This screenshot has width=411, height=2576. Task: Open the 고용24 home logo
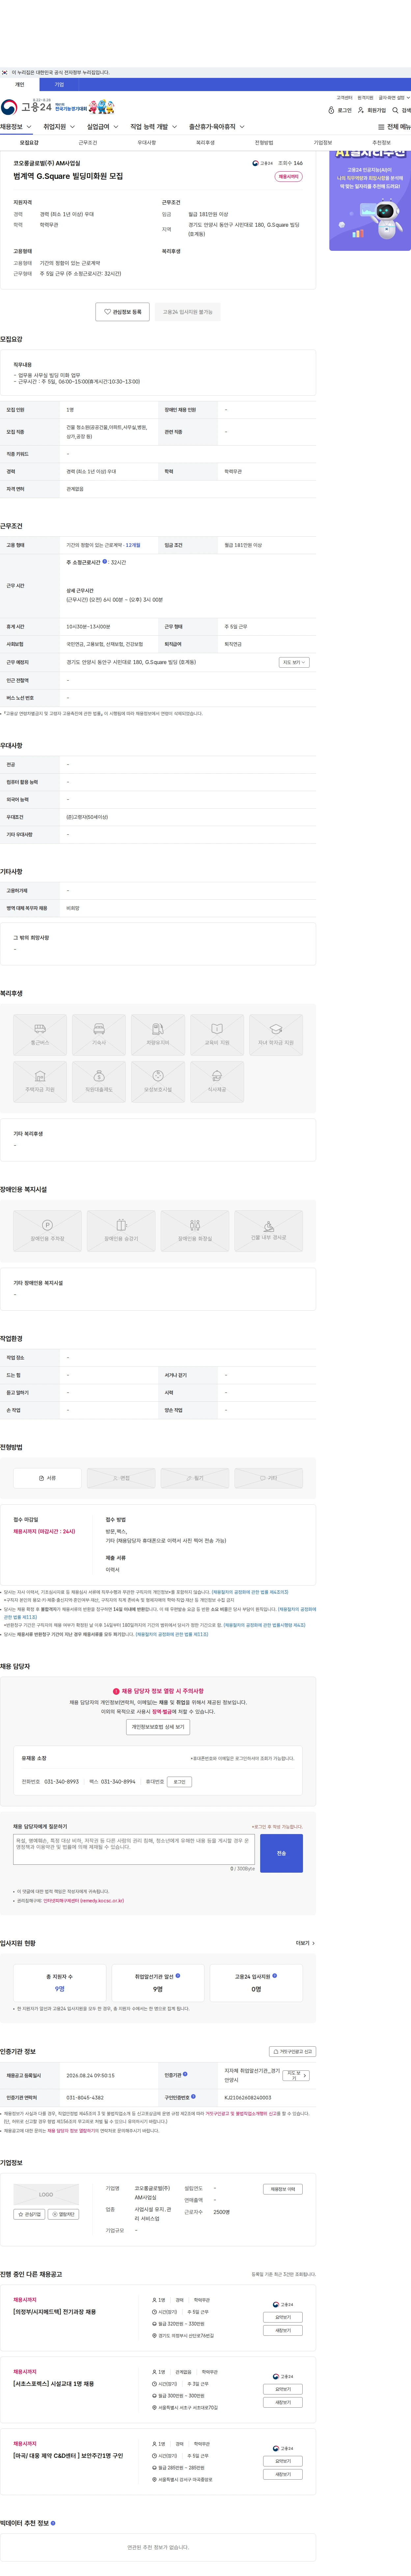click(x=26, y=107)
